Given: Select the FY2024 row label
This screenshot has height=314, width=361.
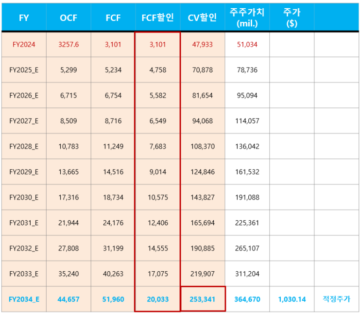Looking at the screenshot, I should pos(24,44).
